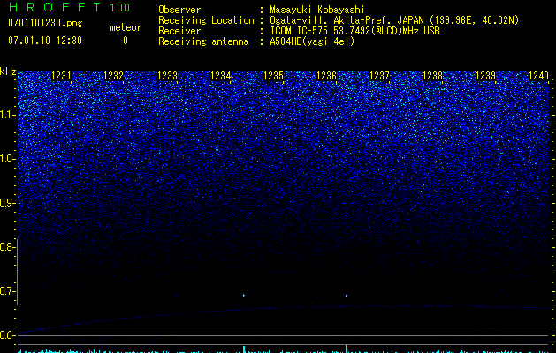Viewport: 556px width, 353px height.
Task: Click the date stamp 07.01.10 12:30
Action: click(45, 41)
